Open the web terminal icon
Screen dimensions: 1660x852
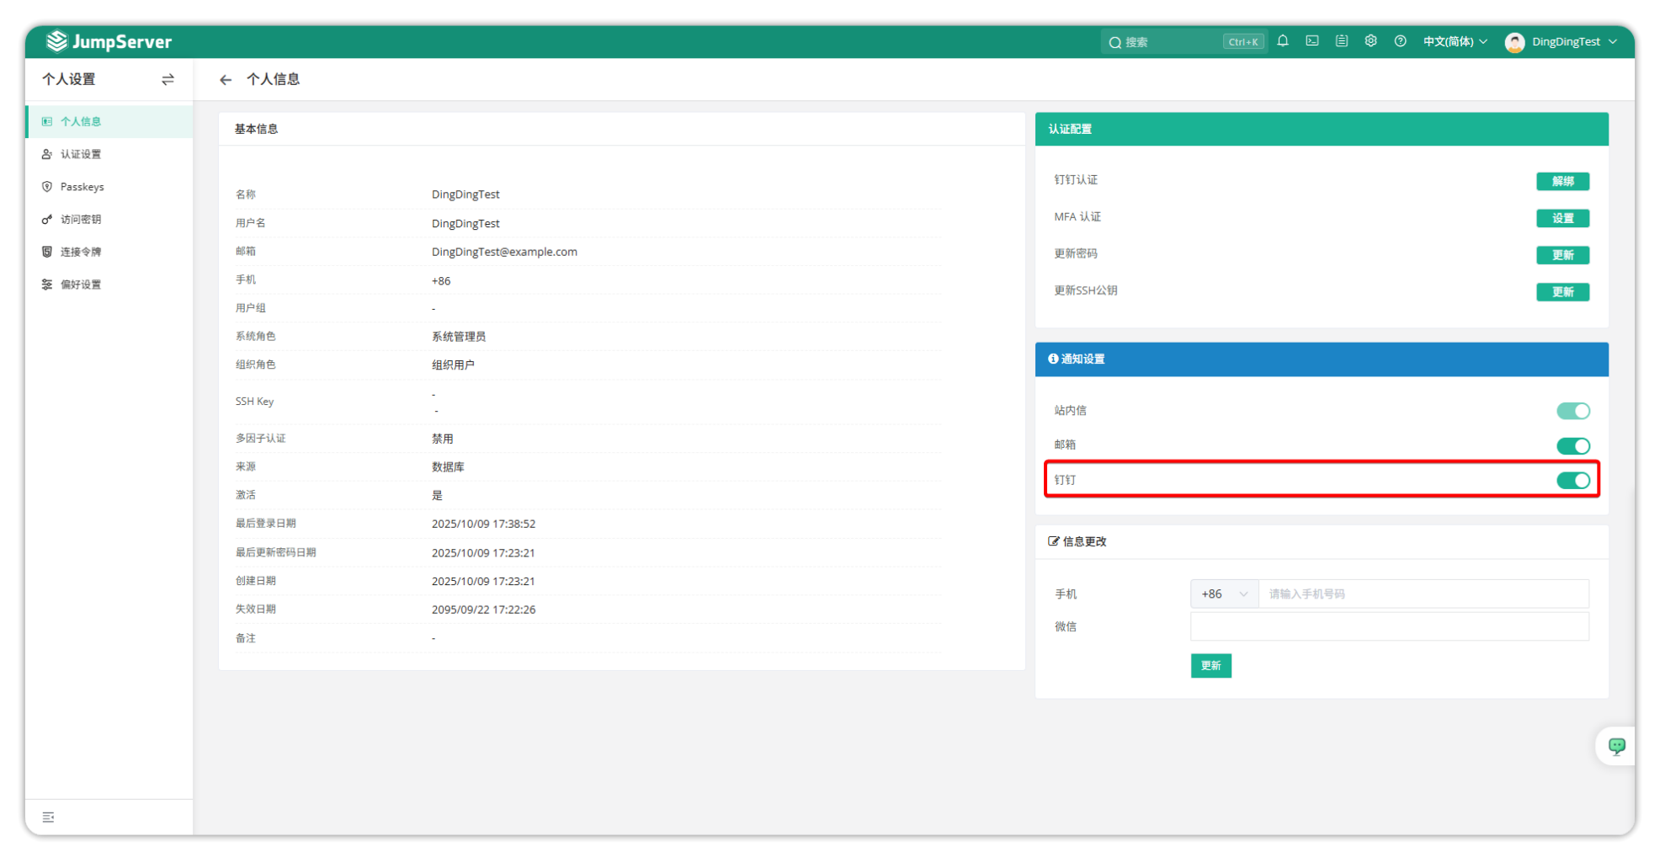click(1312, 41)
